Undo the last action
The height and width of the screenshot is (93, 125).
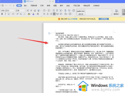6,5
